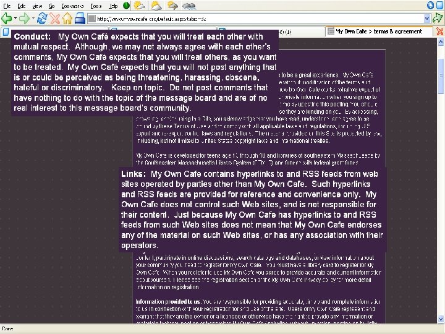Switch to My Own Cafe terms & agreement tab
This screenshot has width=445, height=334.
pos(379,32)
